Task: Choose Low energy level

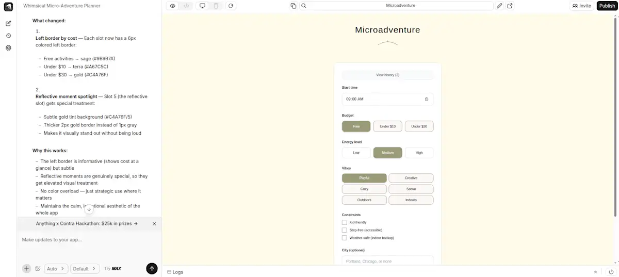Action: (x=356, y=153)
